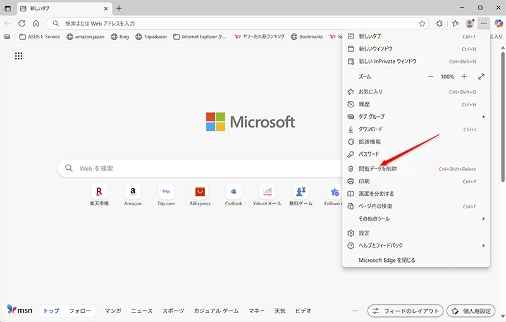
Task: Add page to favorites star in address bar
Action: 422,23
